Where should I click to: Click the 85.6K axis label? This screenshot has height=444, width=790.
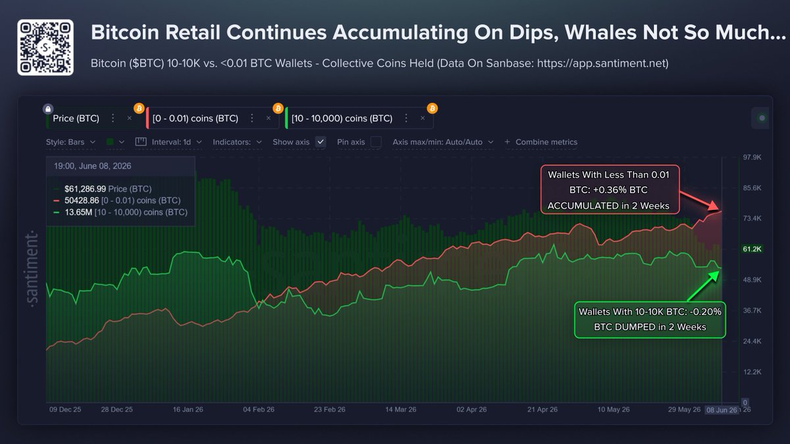click(x=752, y=188)
